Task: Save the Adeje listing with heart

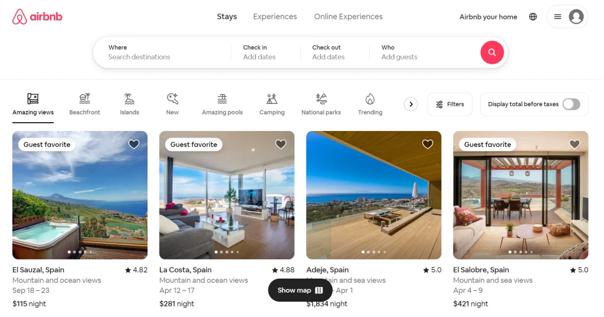Action: pyautogui.click(x=428, y=144)
